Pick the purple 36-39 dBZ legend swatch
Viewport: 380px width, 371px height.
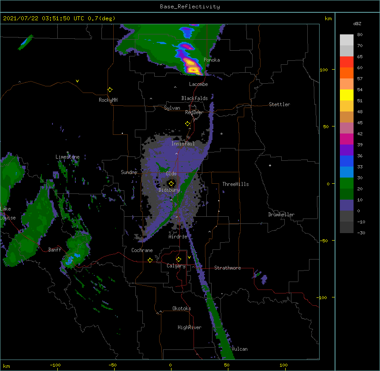pyautogui.click(x=346, y=150)
